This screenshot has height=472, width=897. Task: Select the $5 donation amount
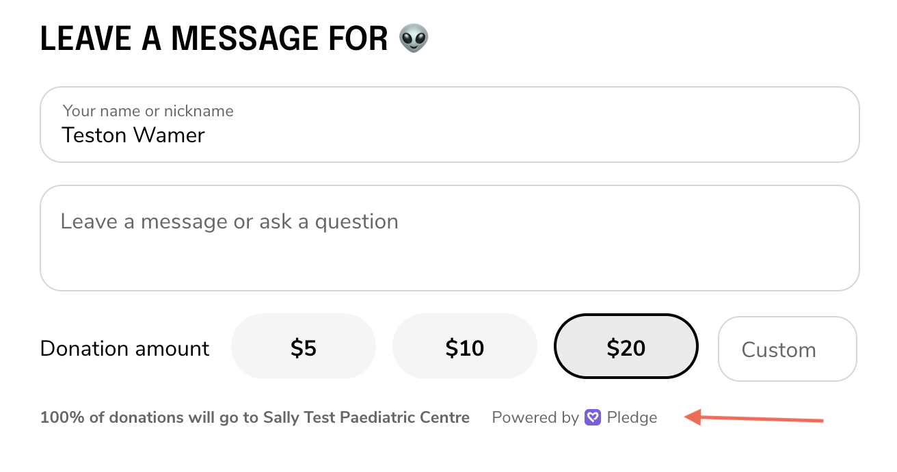click(x=304, y=348)
